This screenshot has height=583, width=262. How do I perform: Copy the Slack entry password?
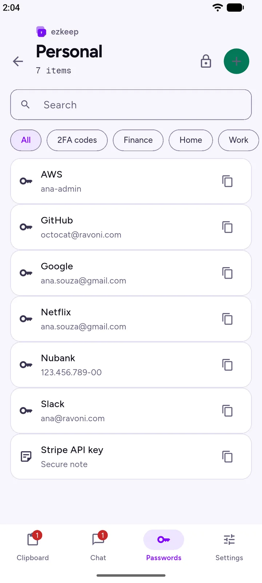coord(227,411)
